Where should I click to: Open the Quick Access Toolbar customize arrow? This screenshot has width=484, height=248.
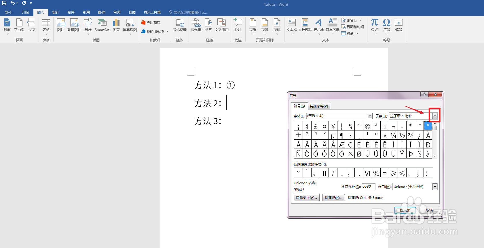31,3
